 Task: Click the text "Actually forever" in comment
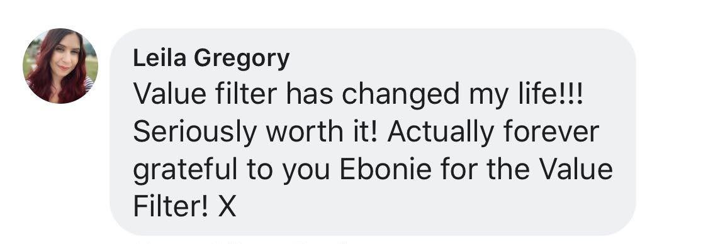[x=493, y=132]
